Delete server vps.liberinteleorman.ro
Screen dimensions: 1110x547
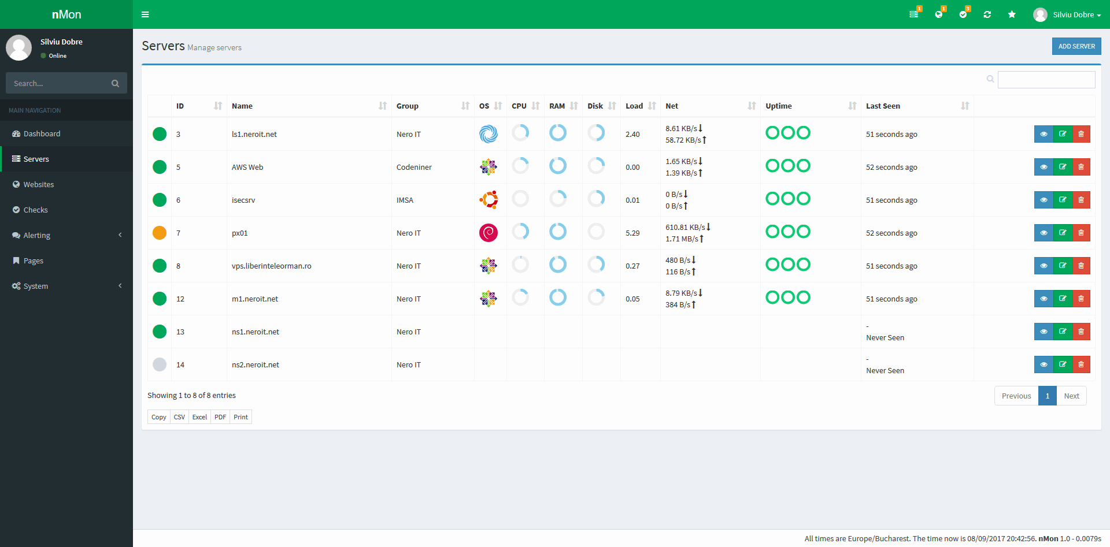pyautogui.click(x=1081, y=266)
